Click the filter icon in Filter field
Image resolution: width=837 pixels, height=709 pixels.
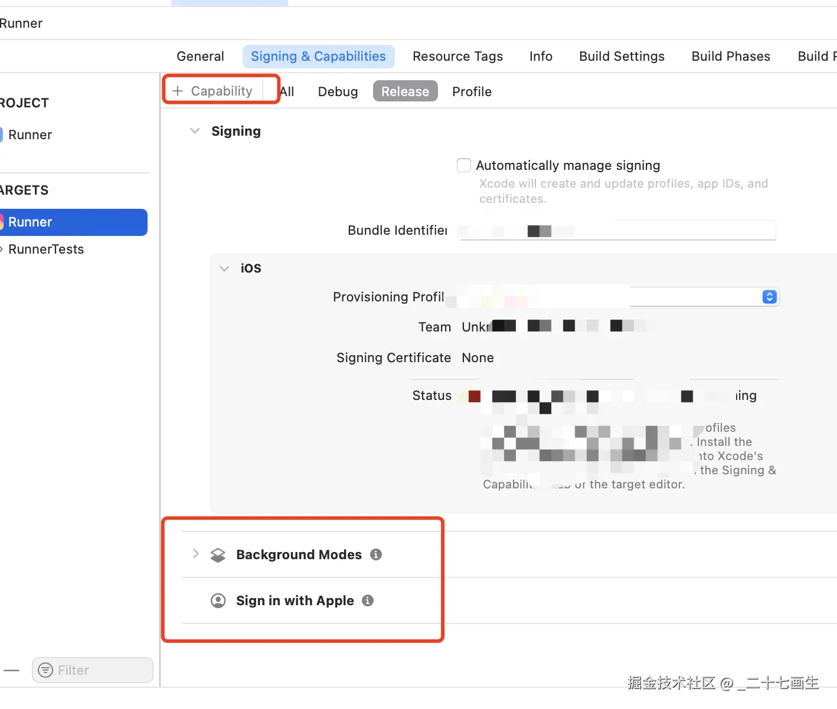click(x=45, y=670)
